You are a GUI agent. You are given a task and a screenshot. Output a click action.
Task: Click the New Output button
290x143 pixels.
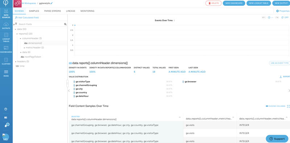(281, 3)
